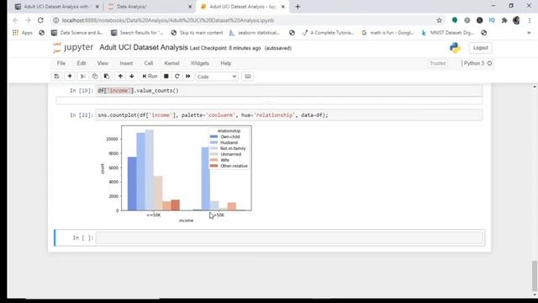Open the View menu
538x303 pixels.
pyautogui.click(x=103, y=63)
